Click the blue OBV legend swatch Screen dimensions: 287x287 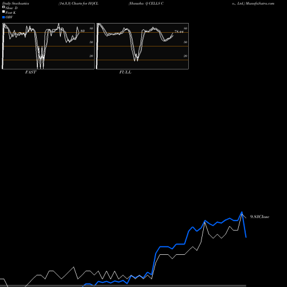(x=3, y=17)
